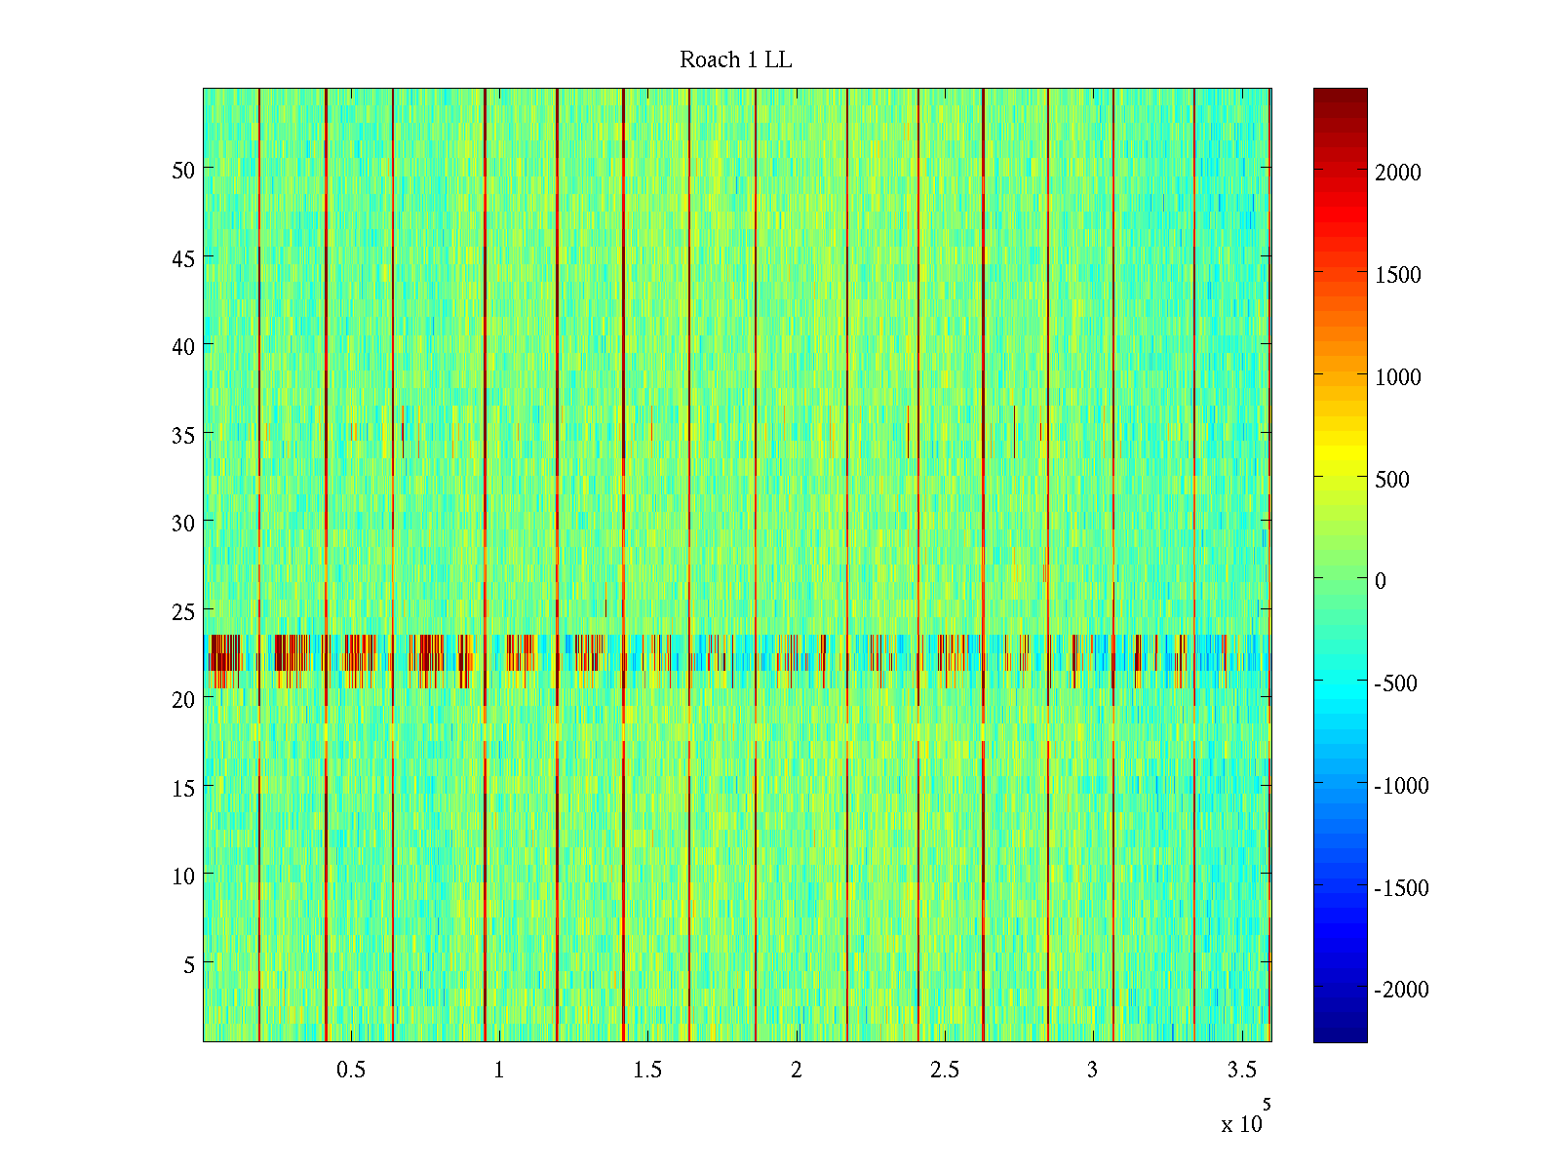Click the cyan band on the colorbar near -500
The width and height of the screenshot is (1560, 1170).
point(1340,682)
